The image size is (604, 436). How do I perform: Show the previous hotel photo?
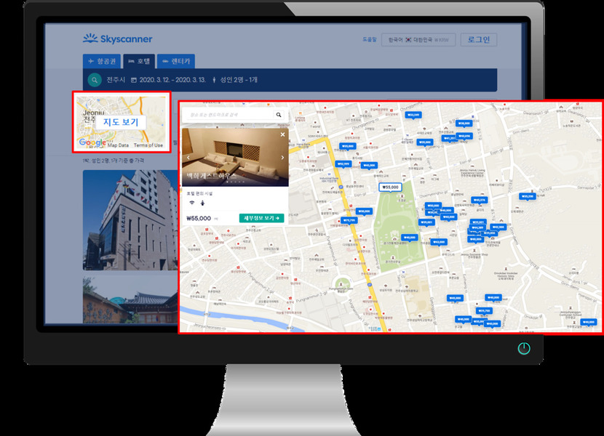188,157
